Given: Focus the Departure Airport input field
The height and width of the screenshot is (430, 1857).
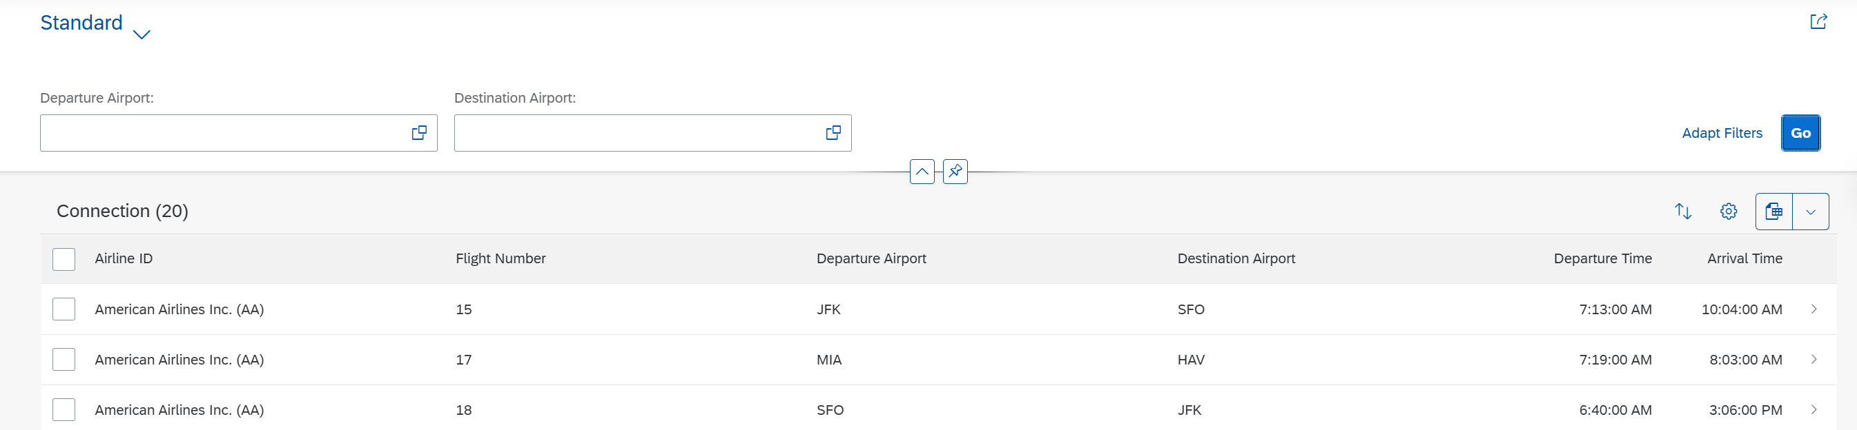Looking at the screenshot, I should click(224, 133).
